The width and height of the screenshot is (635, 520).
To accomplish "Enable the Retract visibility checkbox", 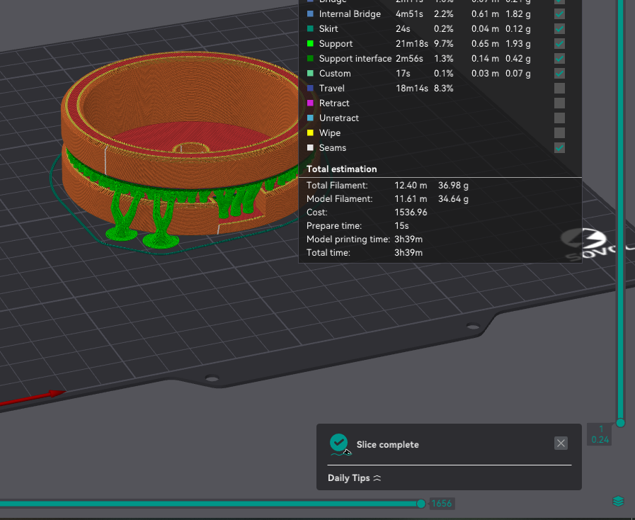I will coord(559,103).
